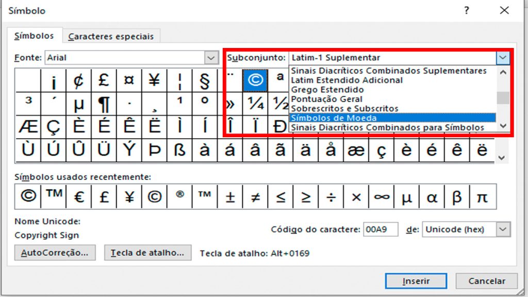Open the Fonte dropdown showing Arial

pyautogui.click(x=211, y=58)
